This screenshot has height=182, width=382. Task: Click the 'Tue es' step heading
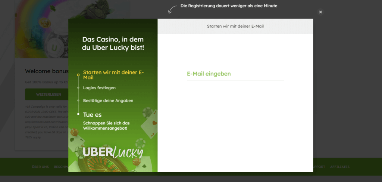click(92, 115)
